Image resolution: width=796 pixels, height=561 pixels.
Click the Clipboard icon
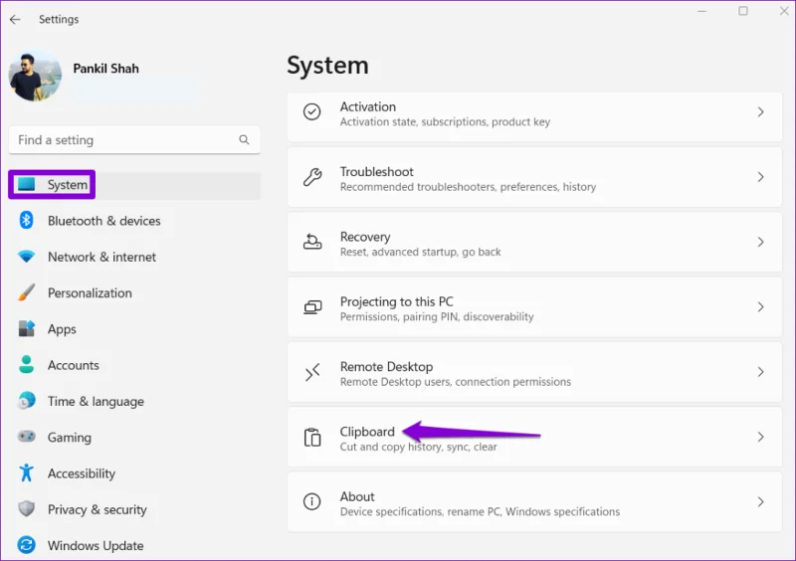(x=312, y=437)
